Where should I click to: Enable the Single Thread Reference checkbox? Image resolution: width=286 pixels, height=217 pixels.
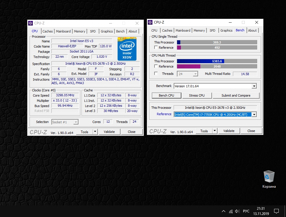156,47
